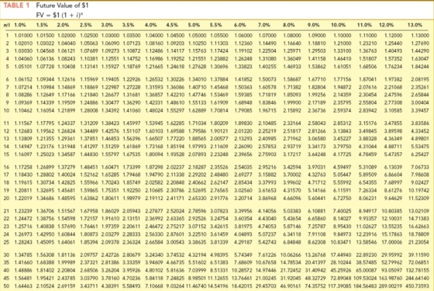Click the 6.0% column header
Screen dimensions: 434x291
239,25
